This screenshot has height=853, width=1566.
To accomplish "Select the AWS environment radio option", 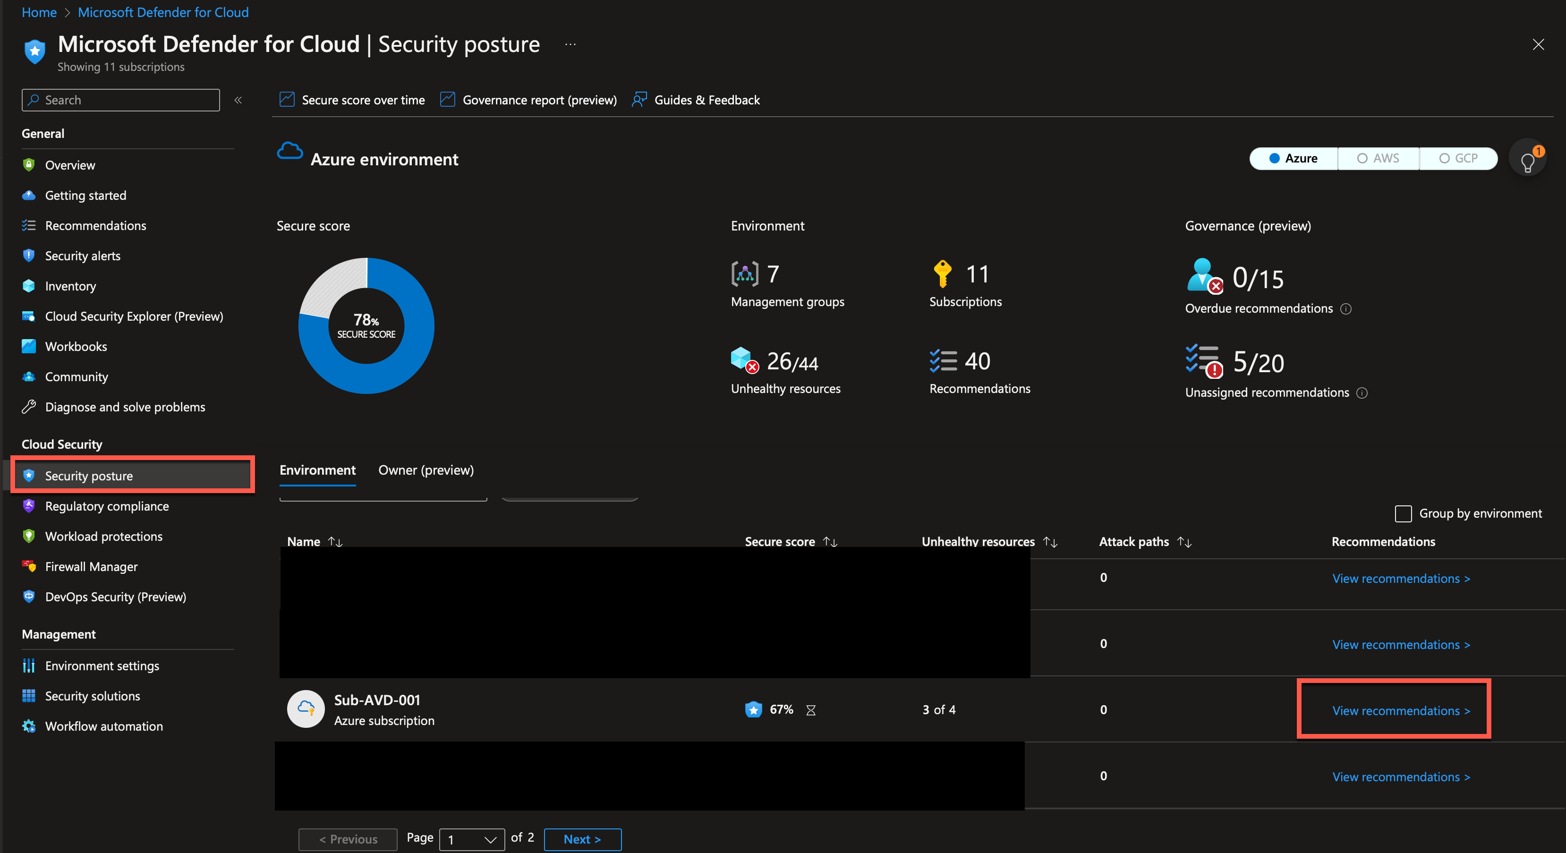I will 1378,159.
